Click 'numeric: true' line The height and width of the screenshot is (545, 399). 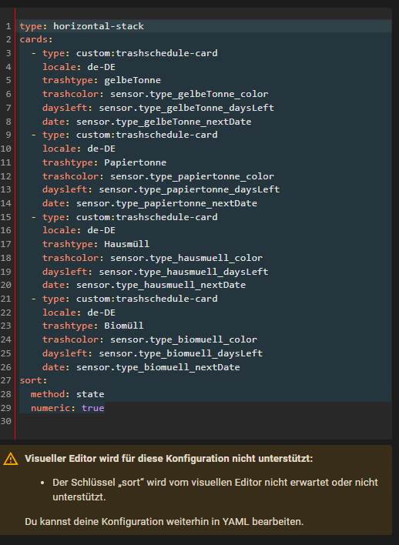[68, 408]
